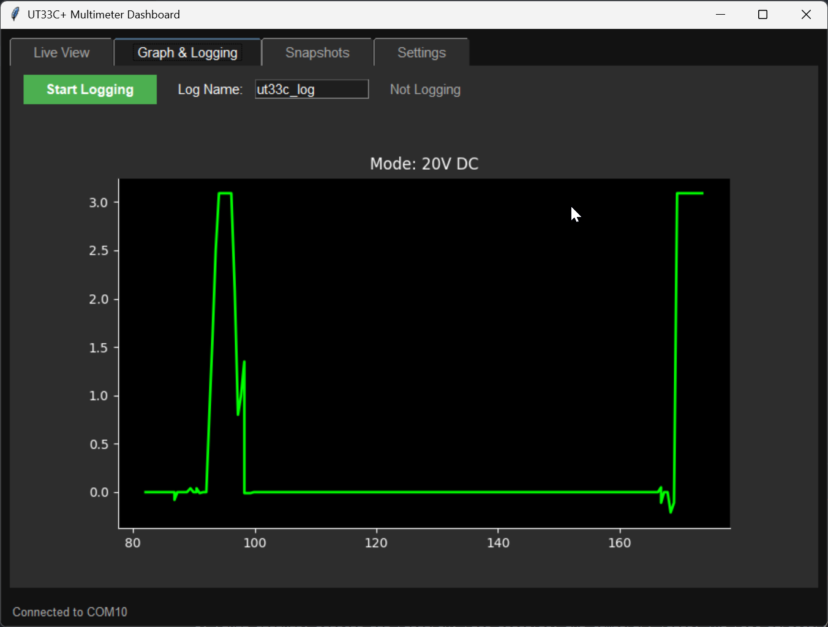828x627 pixels.
Task: Click the 120 x-axis tick label
Action: pos(376,543)
